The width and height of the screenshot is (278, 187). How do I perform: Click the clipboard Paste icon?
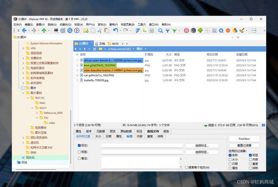pyautogui.click(x=107, y=31)
